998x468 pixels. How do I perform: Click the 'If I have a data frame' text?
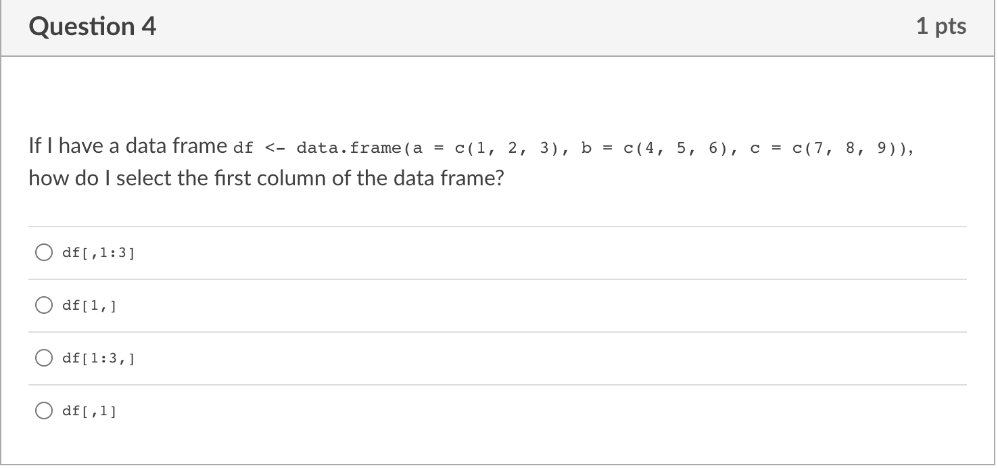[128, 145]
